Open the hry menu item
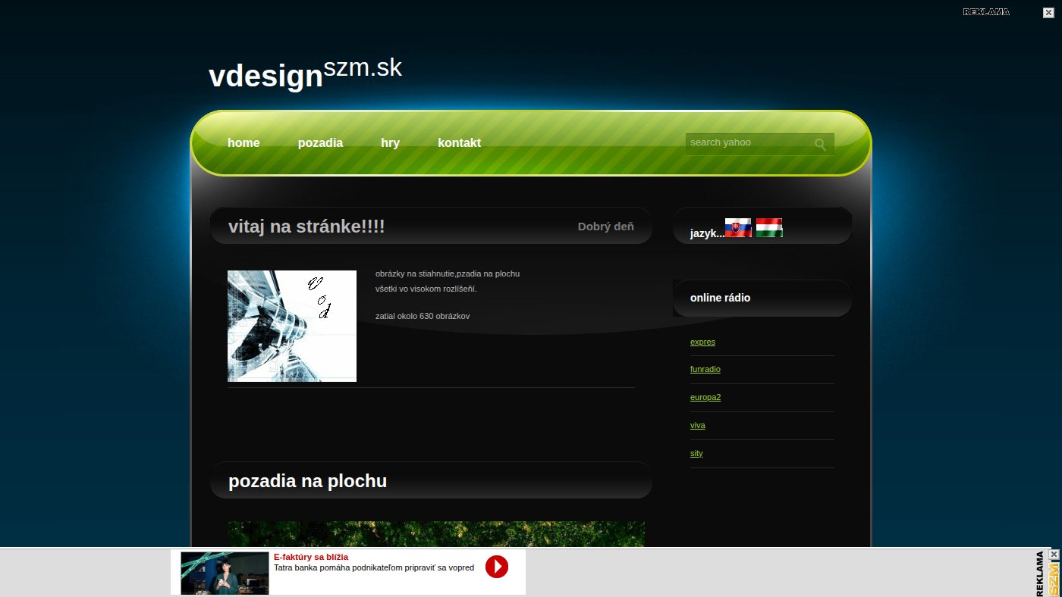1062x597 pixels. [x=390, y=143]
